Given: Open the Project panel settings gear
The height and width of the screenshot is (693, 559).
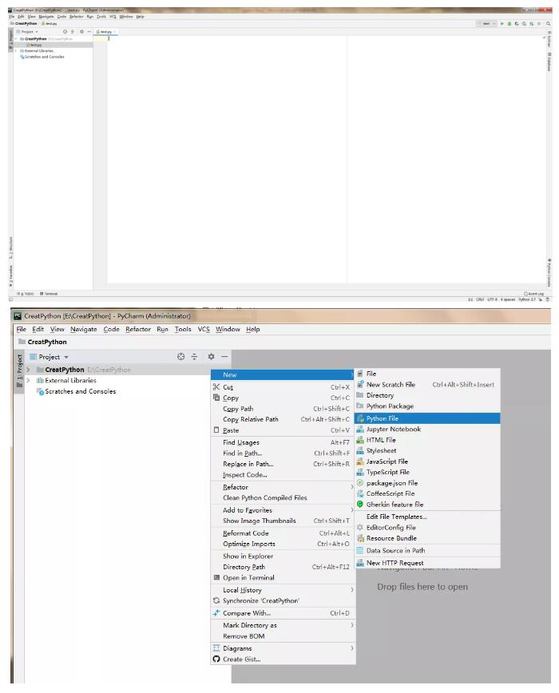Looking at the screenshot, I should point(212,356).
